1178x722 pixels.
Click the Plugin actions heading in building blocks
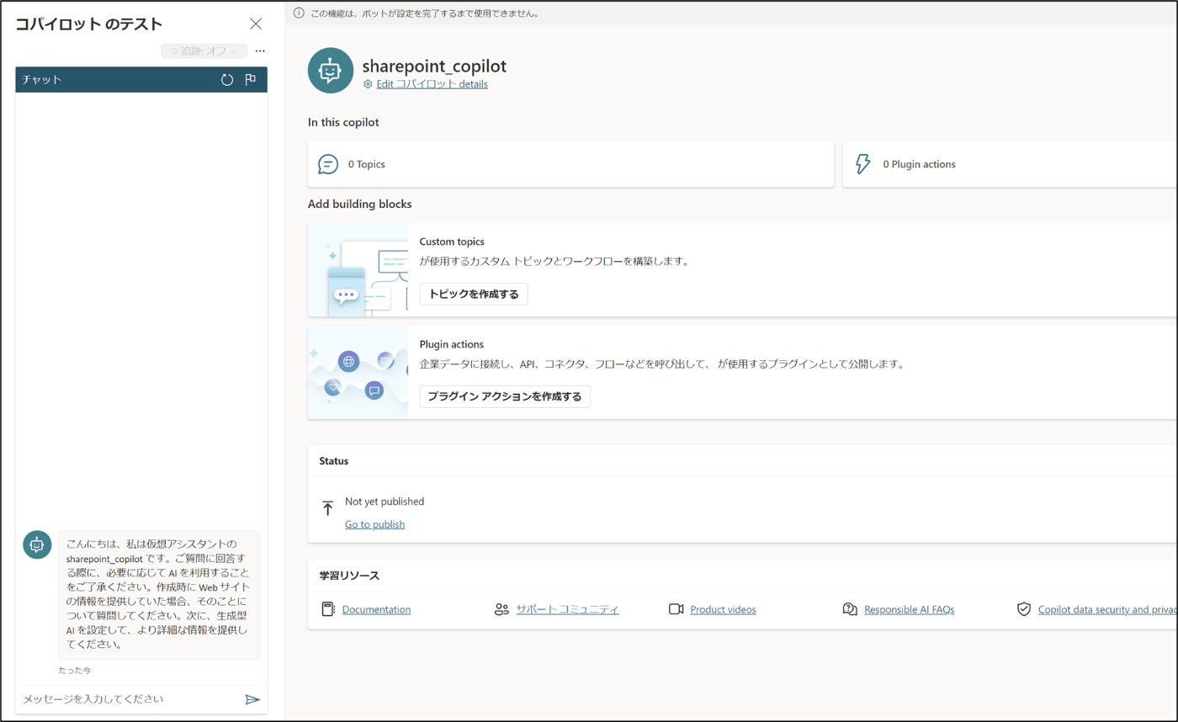point(452,344)
